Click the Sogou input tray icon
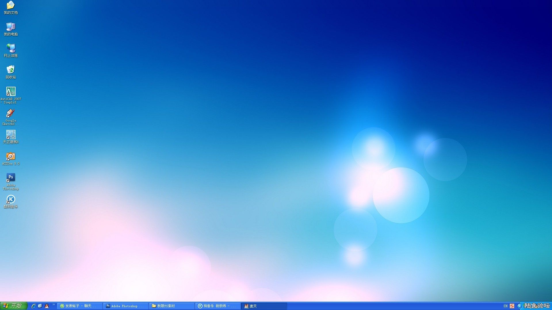Screen dimensions: 552x310 (x=512, y=306)
